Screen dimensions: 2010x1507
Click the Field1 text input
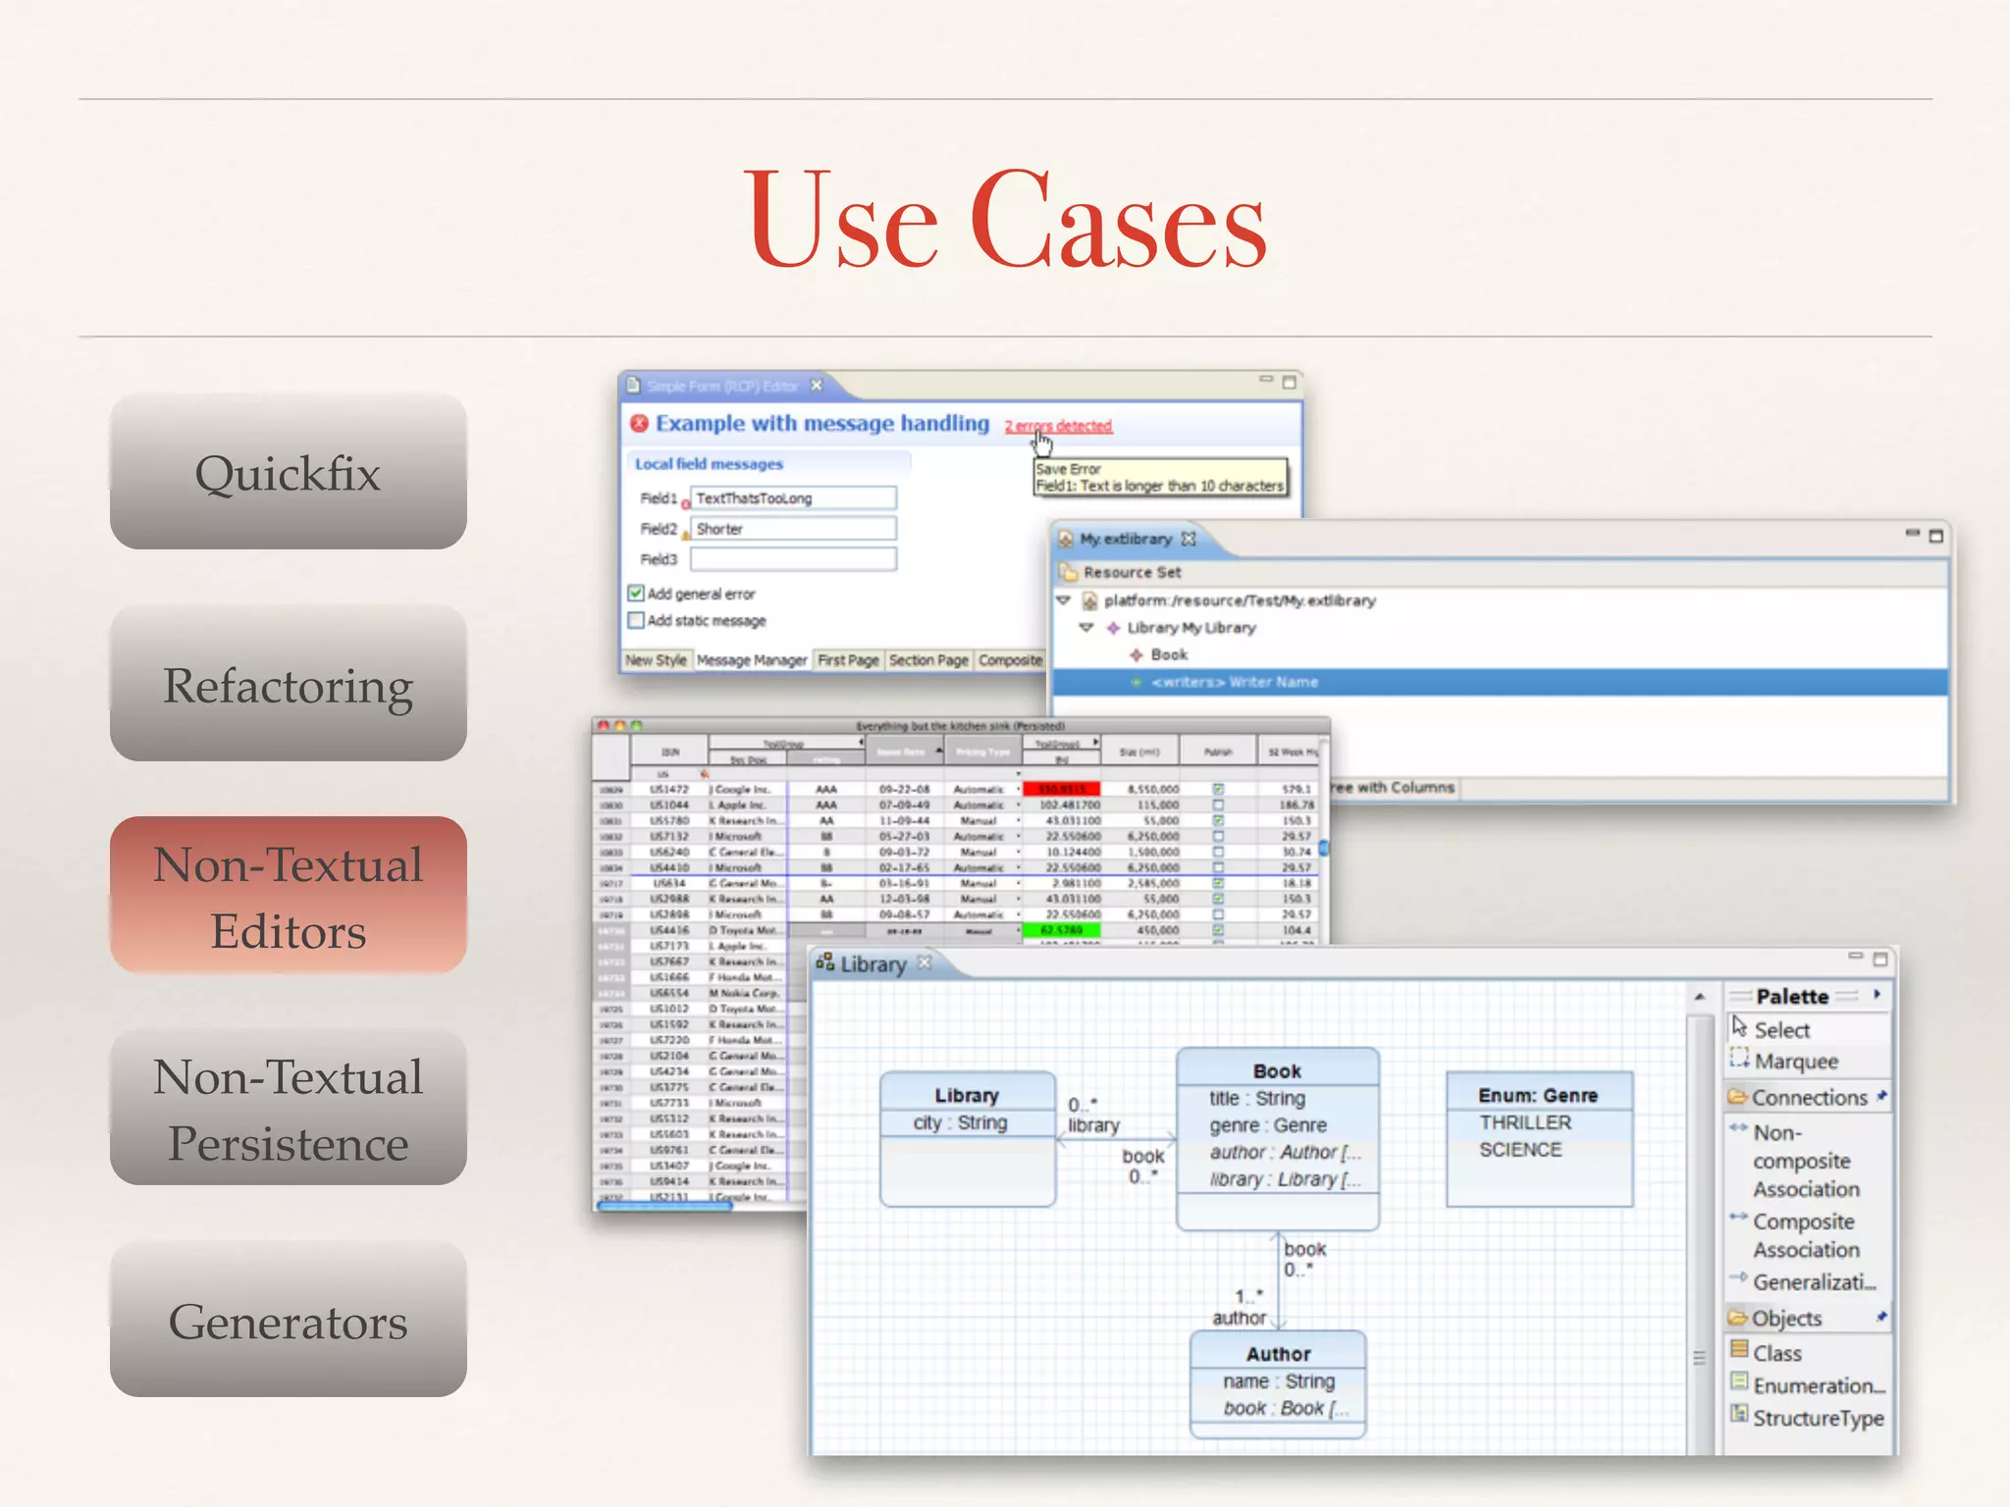793,498
